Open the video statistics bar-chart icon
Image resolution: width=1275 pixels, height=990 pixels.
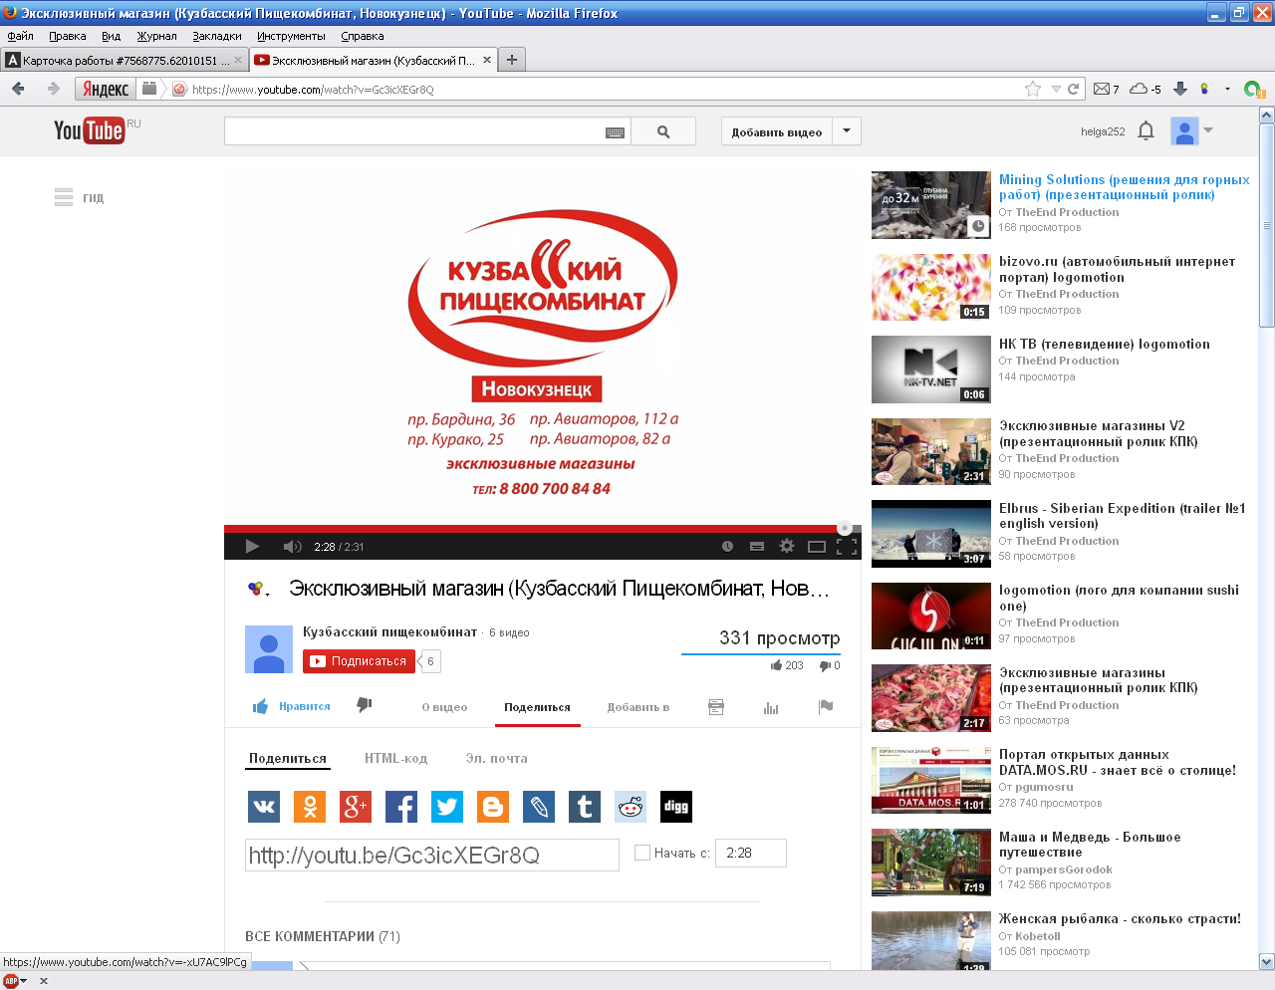(771, 707)
